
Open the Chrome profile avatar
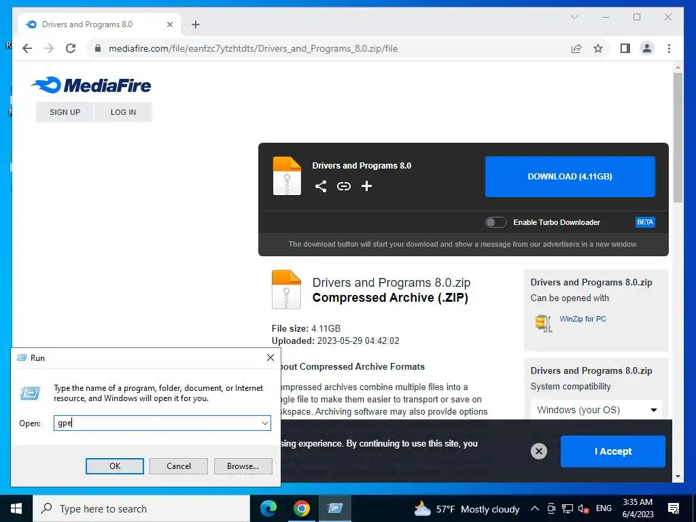647,48
